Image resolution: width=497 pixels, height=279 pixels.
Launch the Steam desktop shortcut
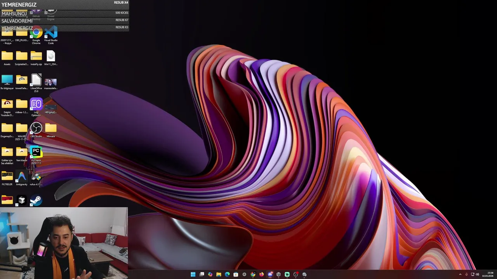36,200
